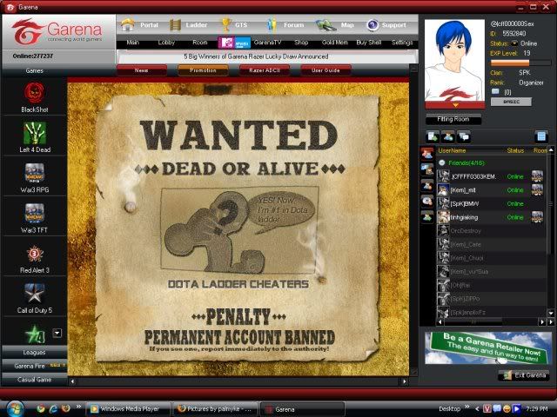Click the chat bubbles icon

[x=464, y=136]
